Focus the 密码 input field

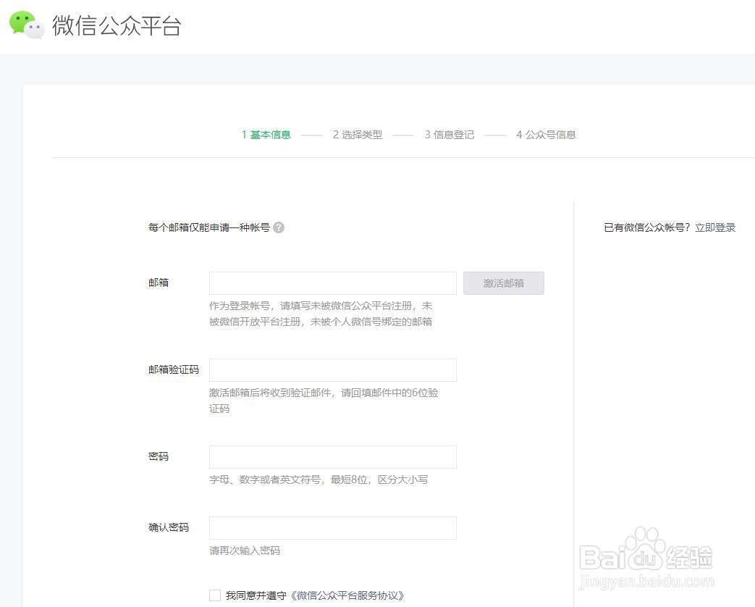click(333, 456)
